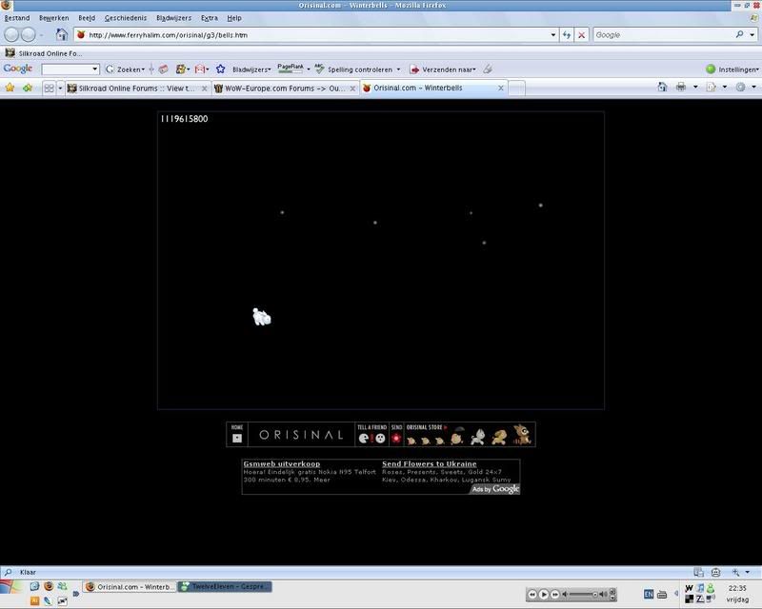This screenshot has width=762, height=609.
Task: Click the search magnifier in the Google box
Action: (739, 34)
